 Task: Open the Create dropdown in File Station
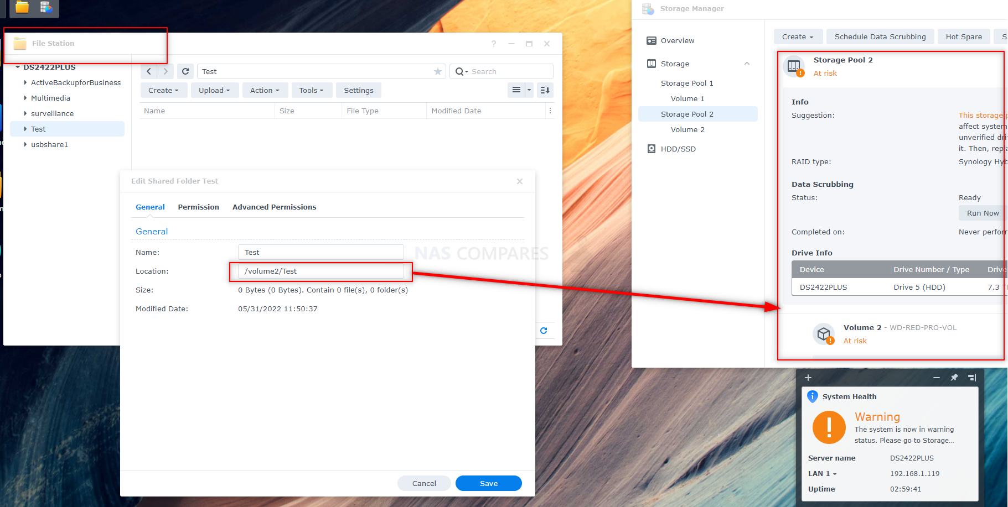[x=163, y=90]
